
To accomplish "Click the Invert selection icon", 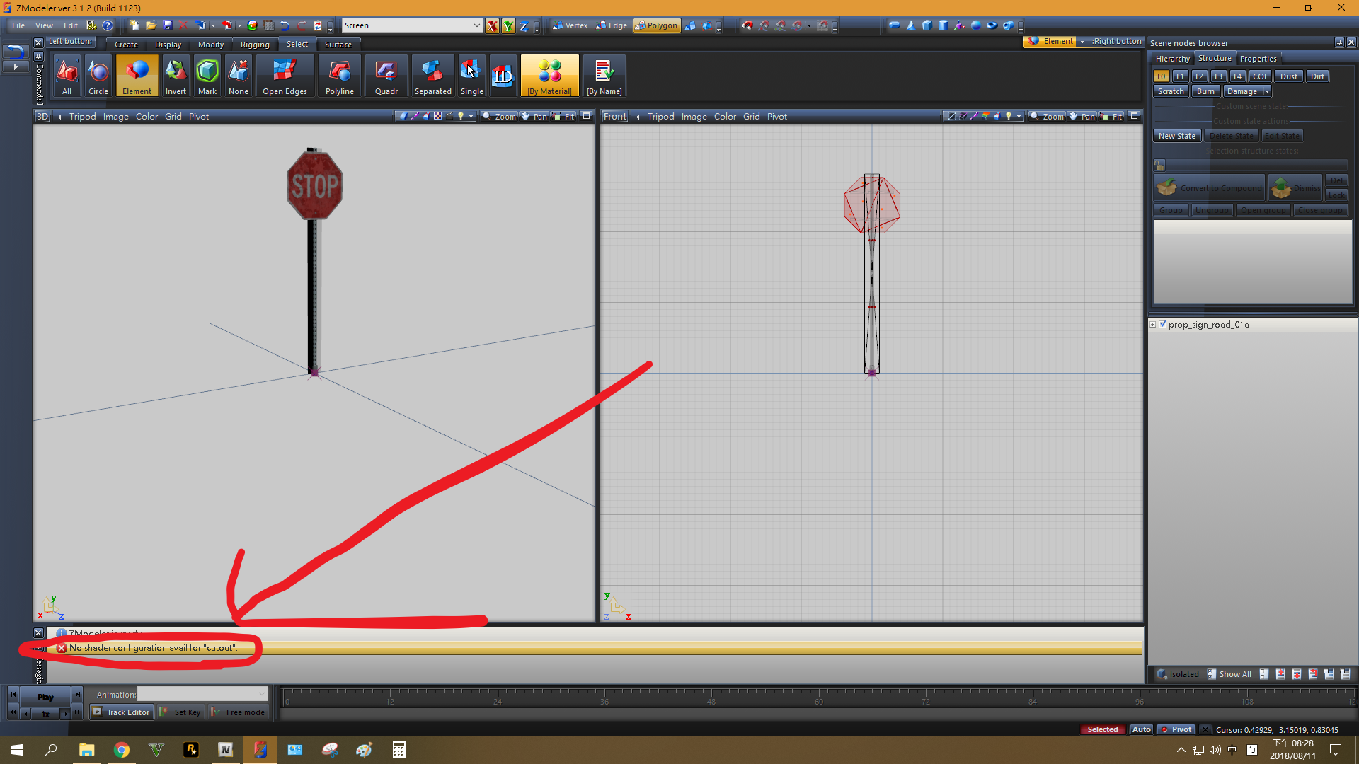I will (176, 76).
